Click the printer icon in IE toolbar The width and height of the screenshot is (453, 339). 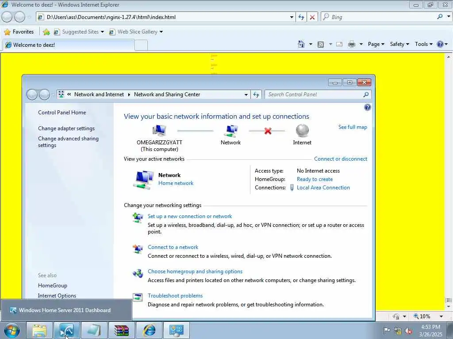point(352,44)
